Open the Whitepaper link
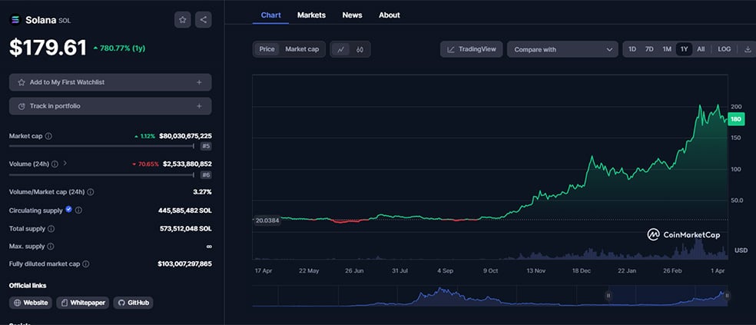Image resolution: width=756 pixels, height=325 pixels. click(82, 303)
